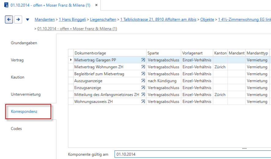Click Vertragsabschluss cell in Wohnungsausweis ZH row
Screen dimensions: 271x159
tap(164, 101)
